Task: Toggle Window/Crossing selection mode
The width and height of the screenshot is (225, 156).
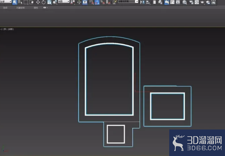Action: 31,2
